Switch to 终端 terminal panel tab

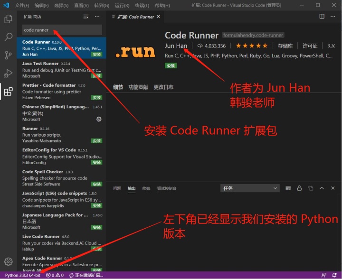click(x=146, y=188)
